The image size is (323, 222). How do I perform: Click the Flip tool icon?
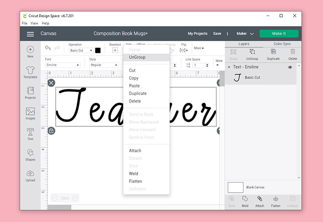coord(184,50)
